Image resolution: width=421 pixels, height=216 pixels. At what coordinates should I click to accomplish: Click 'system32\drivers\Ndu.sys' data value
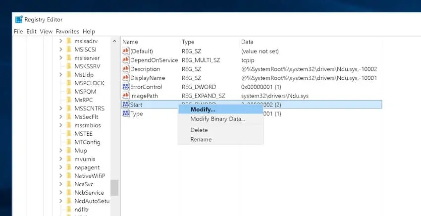click(275, 96)
